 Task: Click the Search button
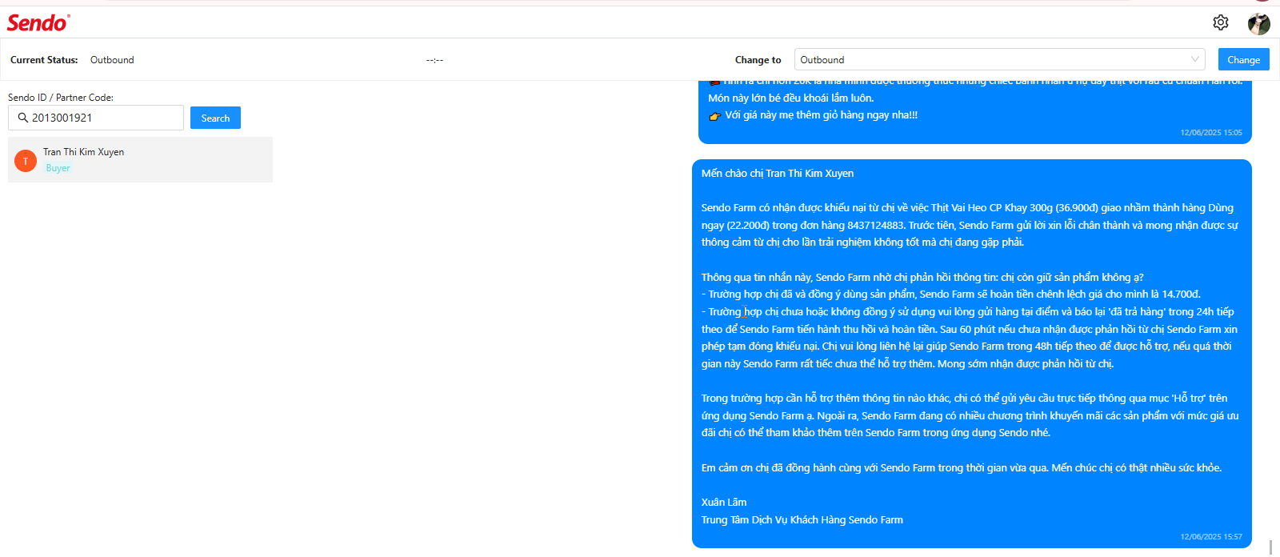[215, 118]
